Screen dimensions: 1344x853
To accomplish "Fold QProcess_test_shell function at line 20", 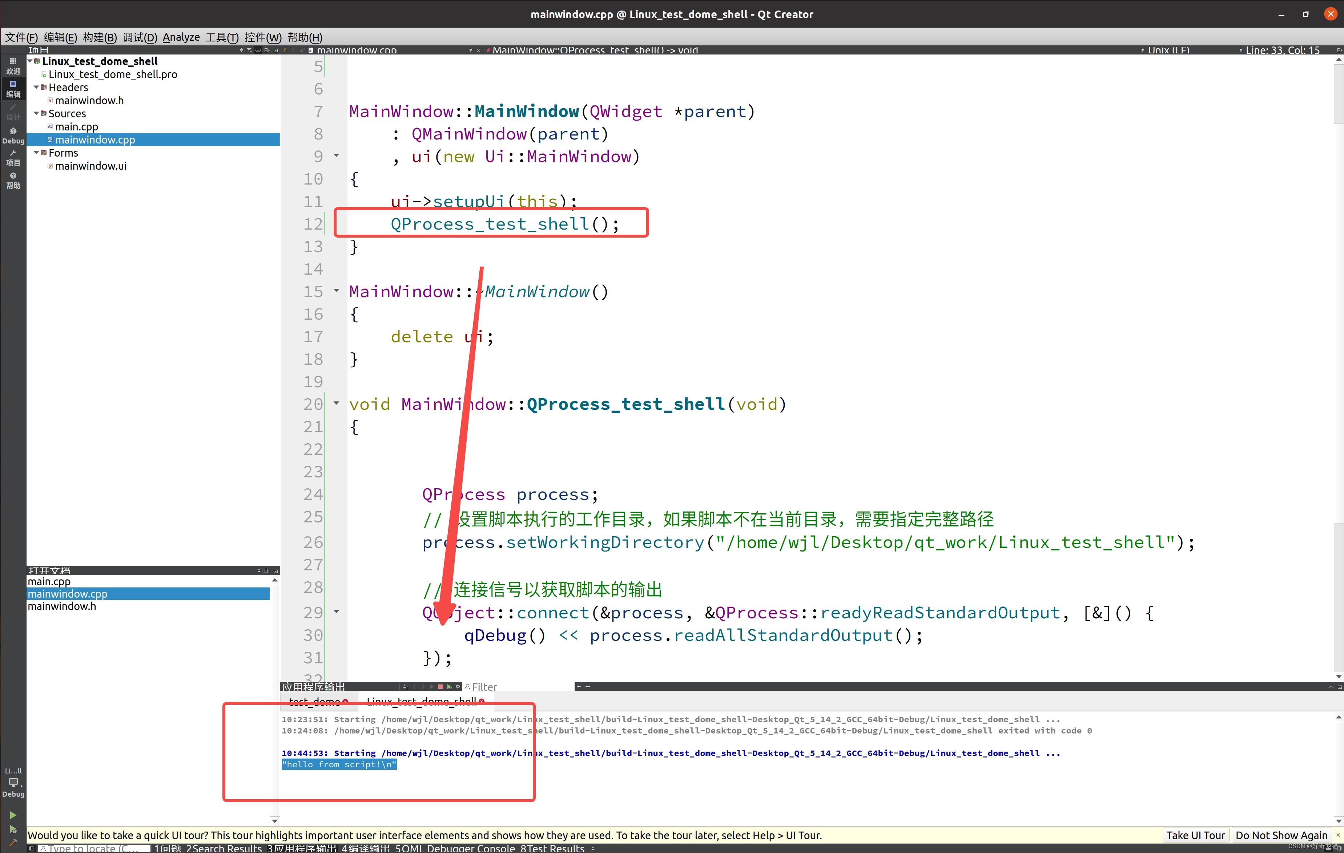I will [x=337, y=403].
